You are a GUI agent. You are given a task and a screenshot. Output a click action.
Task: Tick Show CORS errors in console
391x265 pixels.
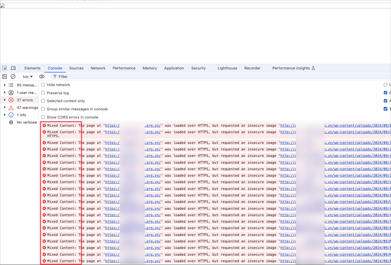click(x=43, y=117)
